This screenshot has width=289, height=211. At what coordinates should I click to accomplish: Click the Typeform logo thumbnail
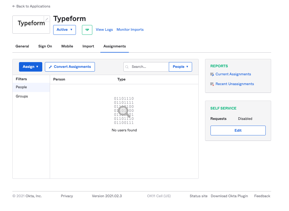click(x=31, y=24)
